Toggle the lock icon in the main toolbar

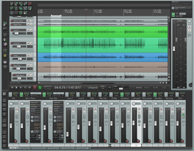point(25,13)
